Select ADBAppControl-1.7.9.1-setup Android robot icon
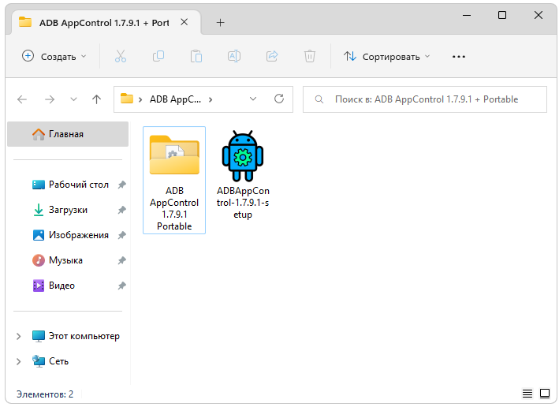559x407 pixels. (x=243, y=156)
